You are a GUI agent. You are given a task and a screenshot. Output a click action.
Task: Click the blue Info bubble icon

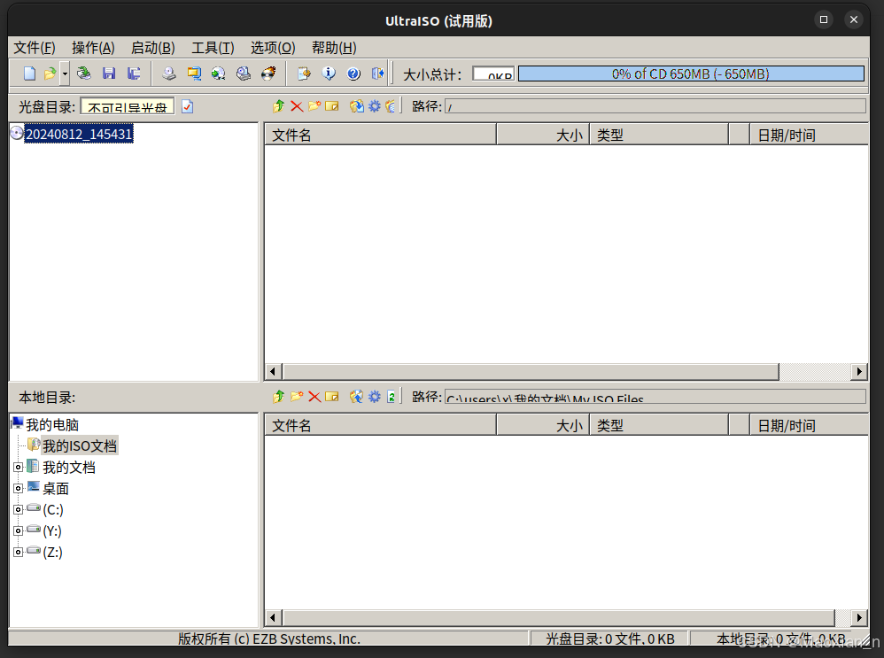tap(329, 74)
